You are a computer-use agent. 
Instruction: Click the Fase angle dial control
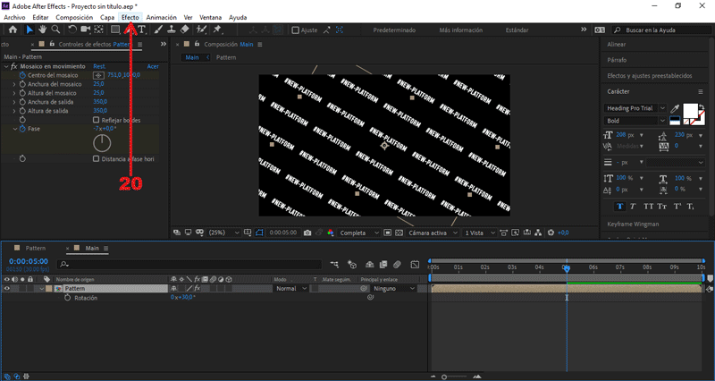tap(102, 143)
